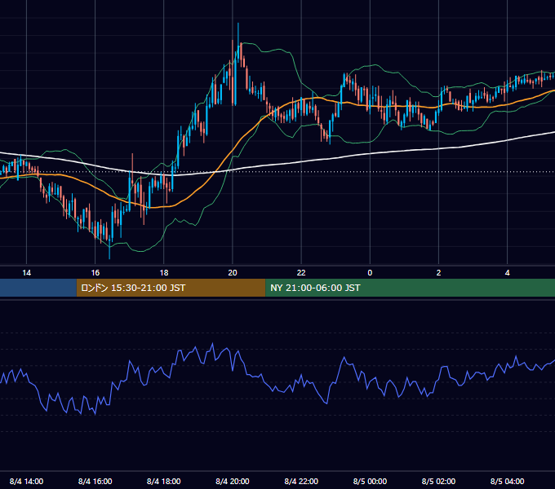Click the 8/4 16:00 label on oscillator axis

tap(95, 481)
